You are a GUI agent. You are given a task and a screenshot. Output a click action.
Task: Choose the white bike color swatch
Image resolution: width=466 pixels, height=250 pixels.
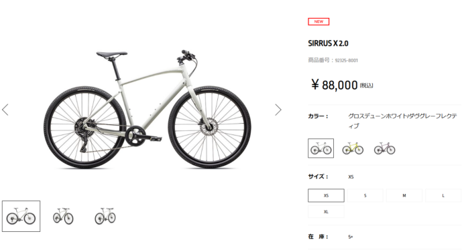click(x=321, y=148)
